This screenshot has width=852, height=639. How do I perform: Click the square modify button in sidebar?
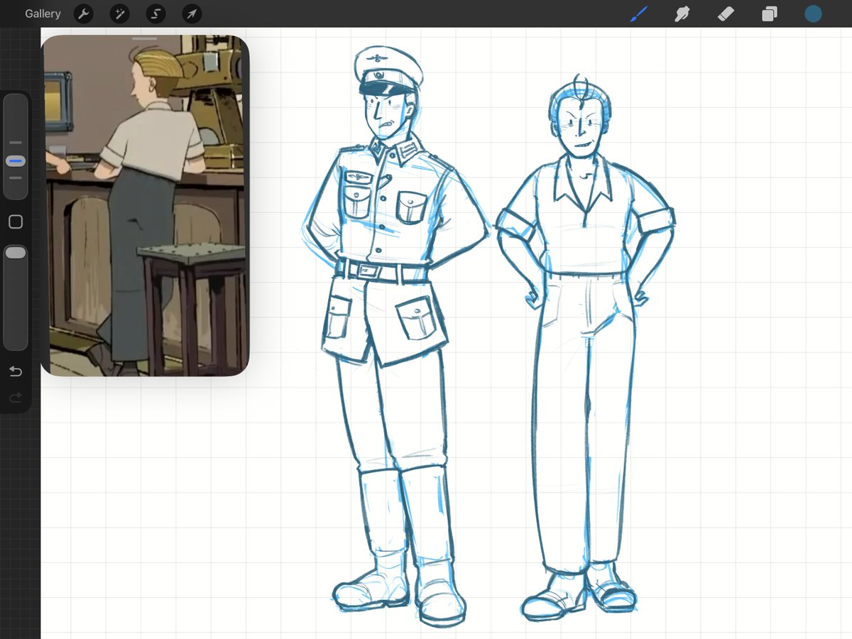click(16, 222)
